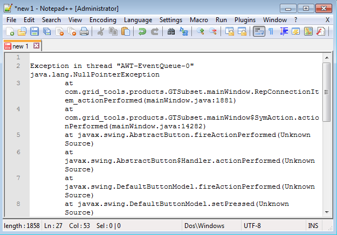This screenshot has width=337, height=235.
Task: Zoom out using the magnifier minus icon
Action: 213,32
